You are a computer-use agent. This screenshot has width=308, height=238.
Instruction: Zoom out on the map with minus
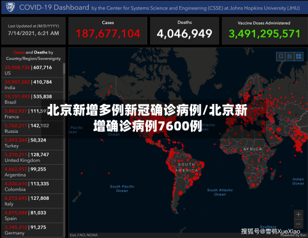tap(298, 224)
